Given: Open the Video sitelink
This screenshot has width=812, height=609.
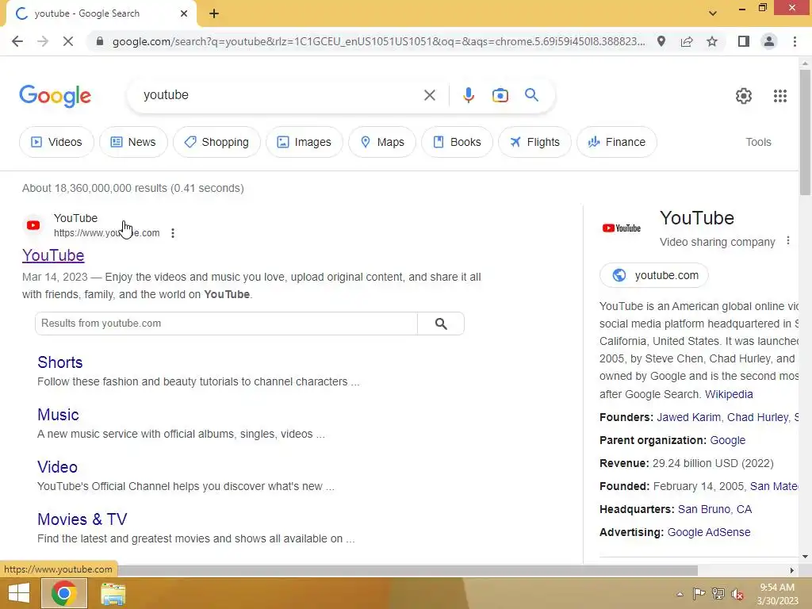Looking at the screenshot, I should [57, 467].
